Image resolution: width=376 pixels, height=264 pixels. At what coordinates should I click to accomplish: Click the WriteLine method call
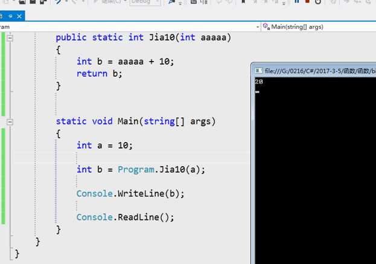[x=141, y=193]
